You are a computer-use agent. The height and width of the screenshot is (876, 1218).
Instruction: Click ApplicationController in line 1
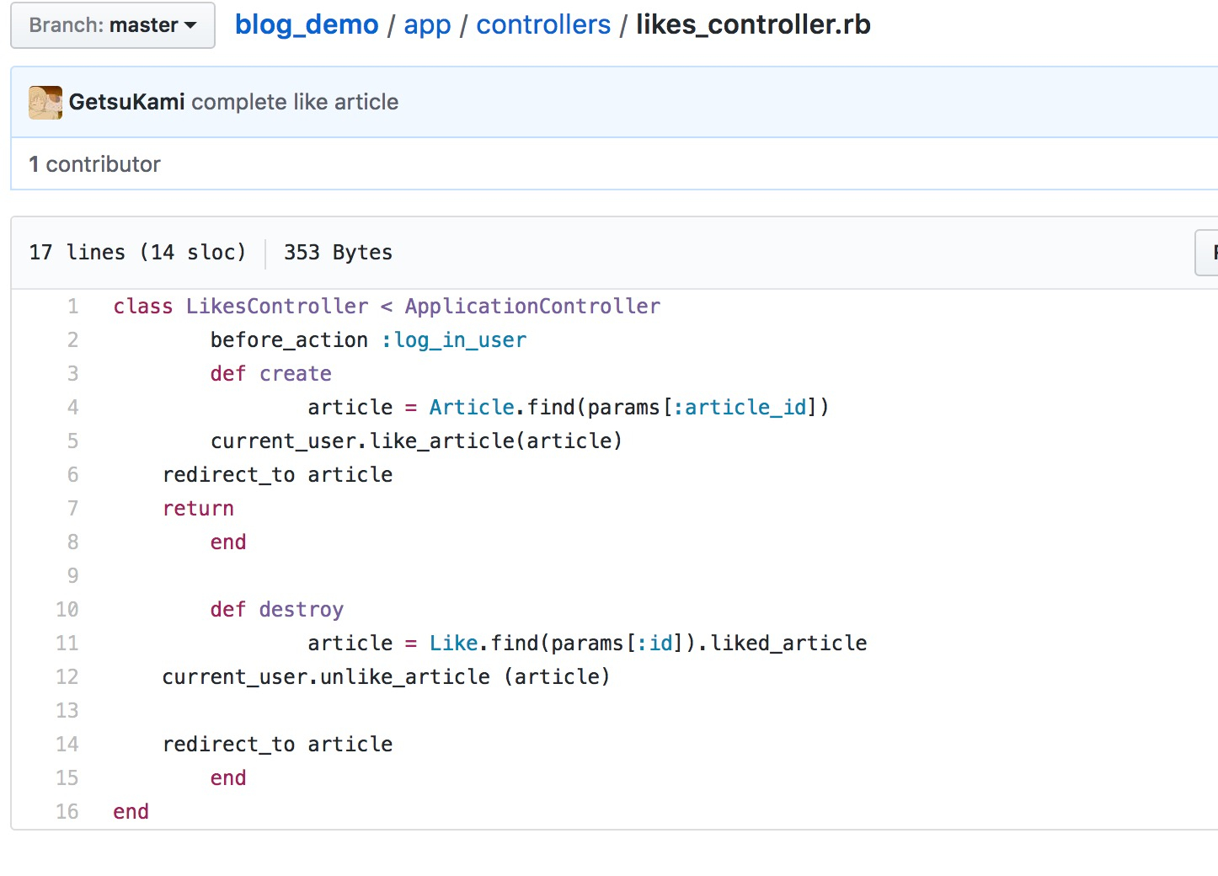[x=532, y=306]
